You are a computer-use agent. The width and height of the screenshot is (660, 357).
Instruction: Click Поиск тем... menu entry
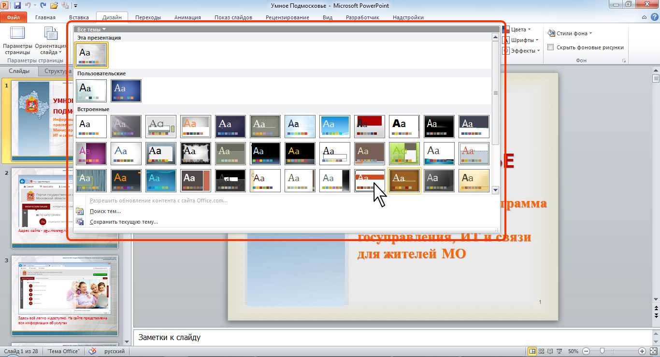[105, 211]
